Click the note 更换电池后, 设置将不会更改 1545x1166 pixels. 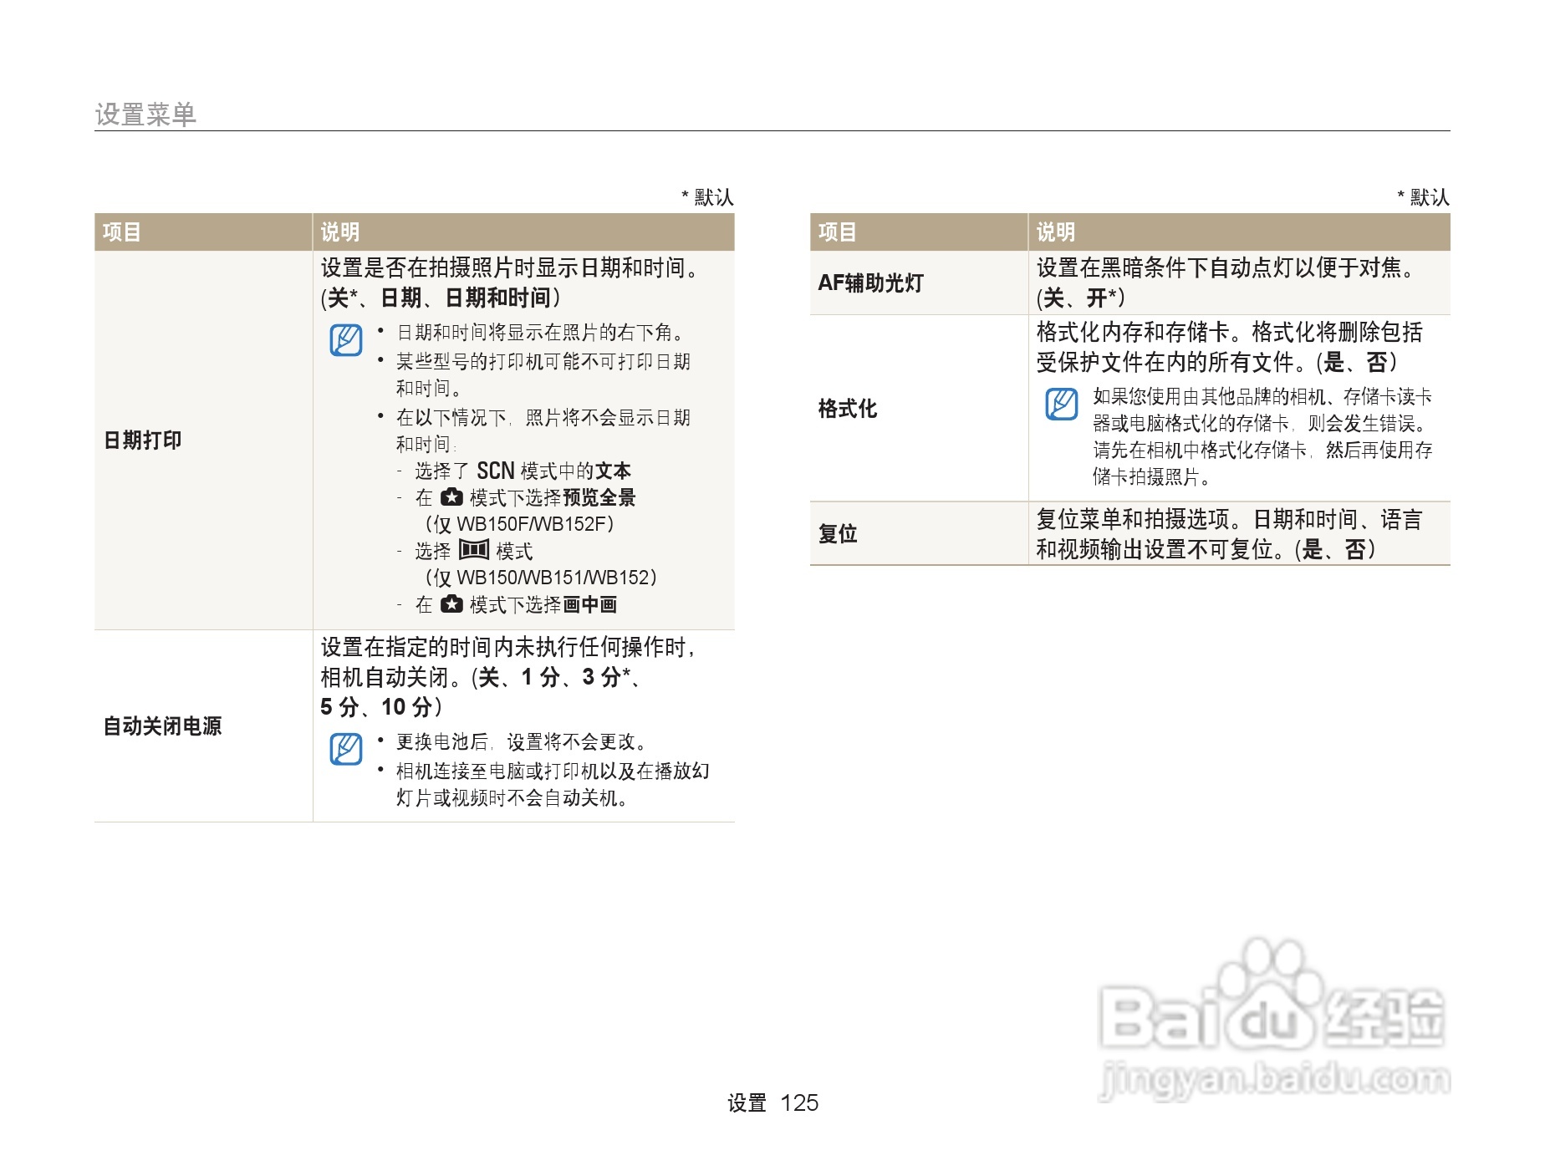(522, 741)
